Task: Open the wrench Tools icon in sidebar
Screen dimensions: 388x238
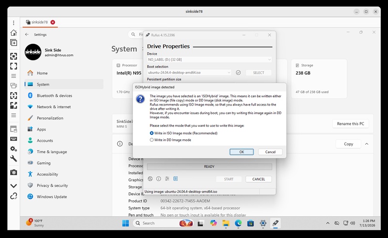Action: tap(14, 159)
